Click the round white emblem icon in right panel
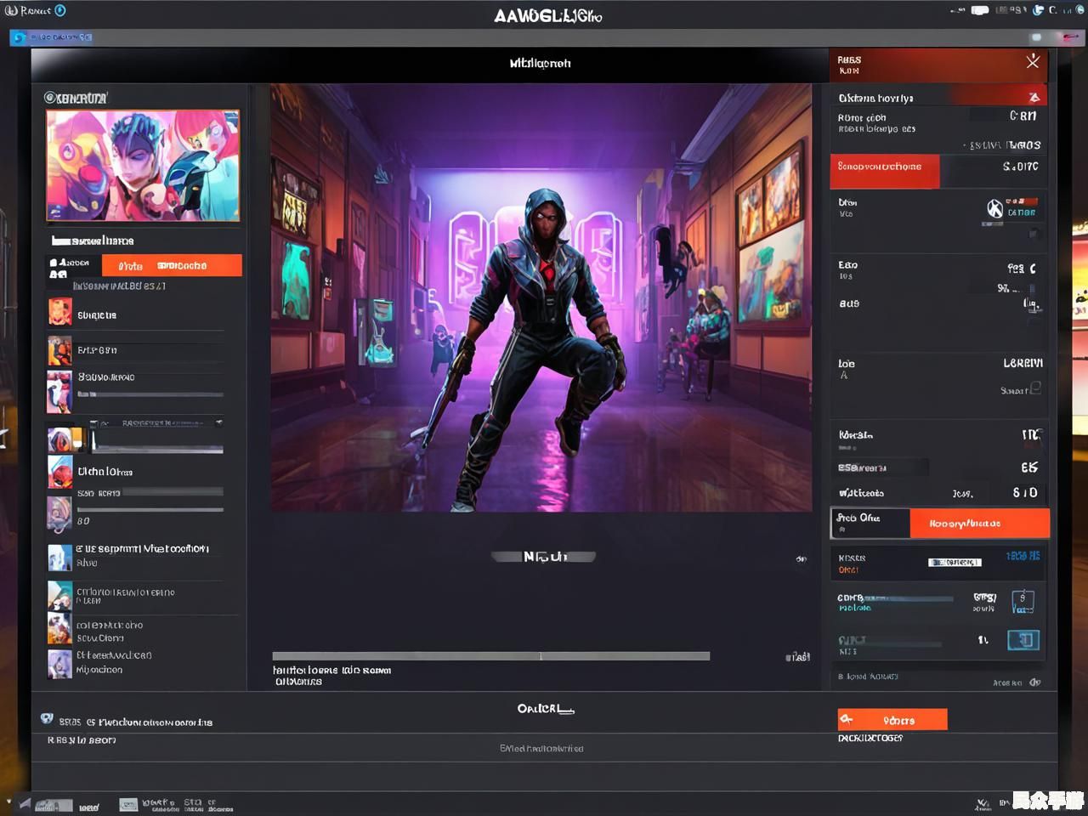This screenshot has height=816, width=1088. [x=994, y=208]
